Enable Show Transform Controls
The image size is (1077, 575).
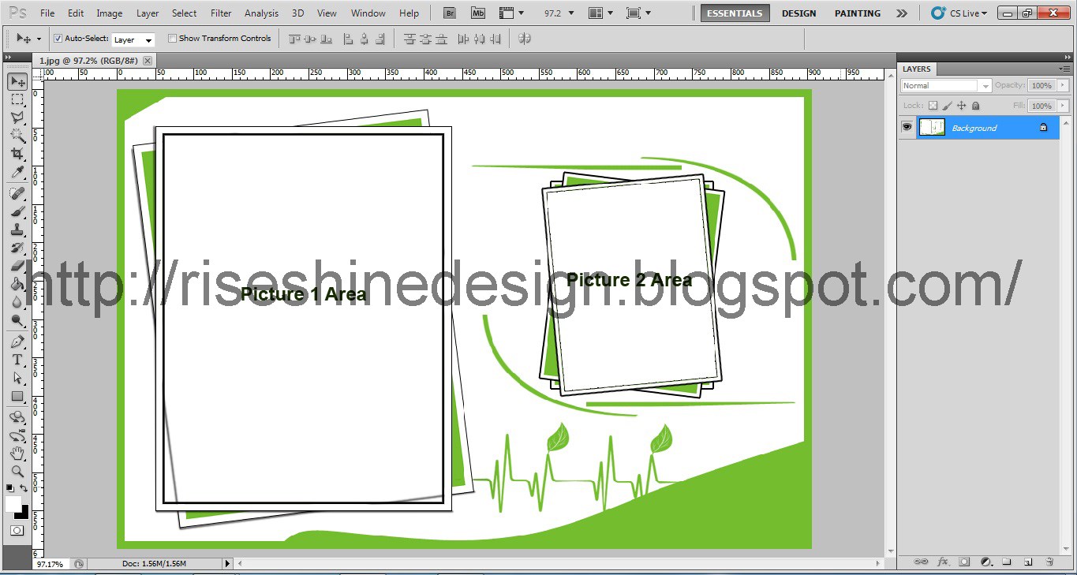[x=172, y=38]
